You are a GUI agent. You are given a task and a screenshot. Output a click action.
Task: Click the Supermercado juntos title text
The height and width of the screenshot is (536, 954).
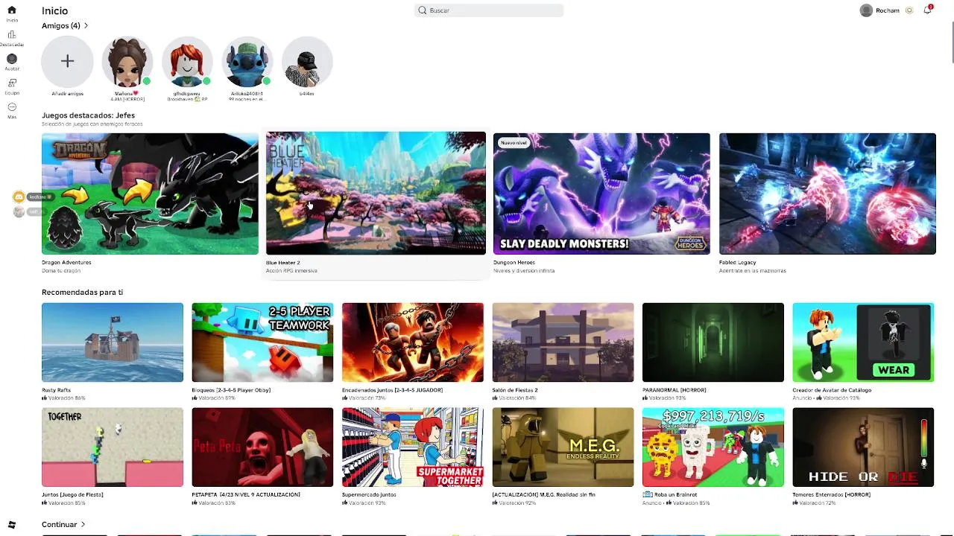coord(369,494)
